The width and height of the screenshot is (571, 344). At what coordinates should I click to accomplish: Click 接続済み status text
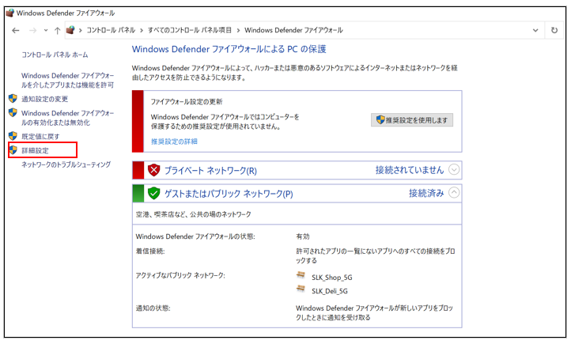click(x=426, y=193)
